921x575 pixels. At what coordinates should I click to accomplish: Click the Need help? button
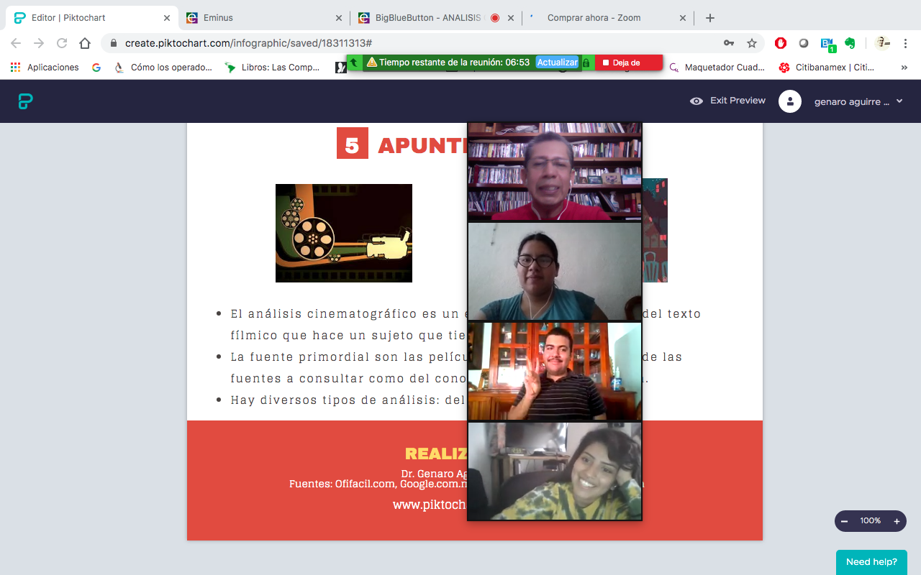point(871,562)
